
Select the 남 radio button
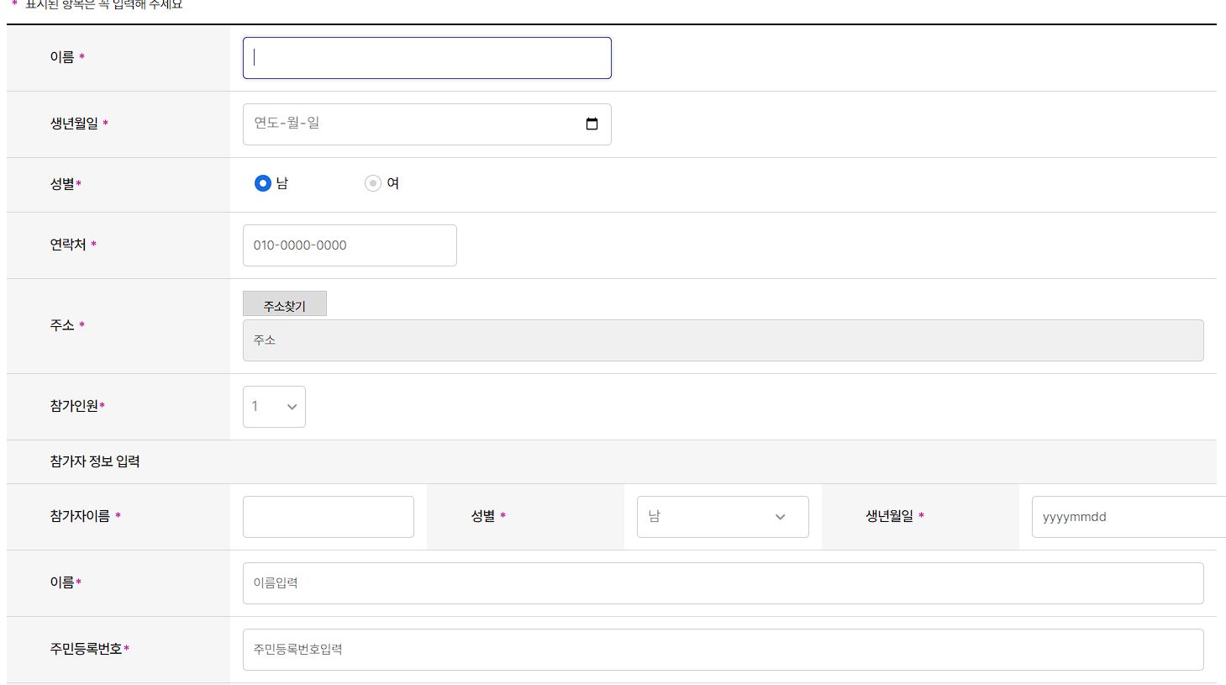(263, 183)
